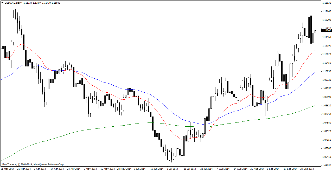Select the blue moving average at its right end

[314, 73]
